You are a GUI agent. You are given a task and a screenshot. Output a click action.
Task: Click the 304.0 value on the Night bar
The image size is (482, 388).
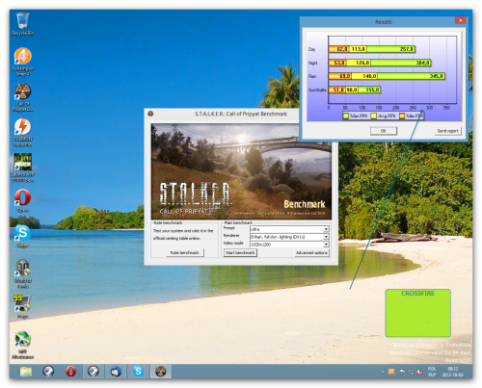coord(422,63)
